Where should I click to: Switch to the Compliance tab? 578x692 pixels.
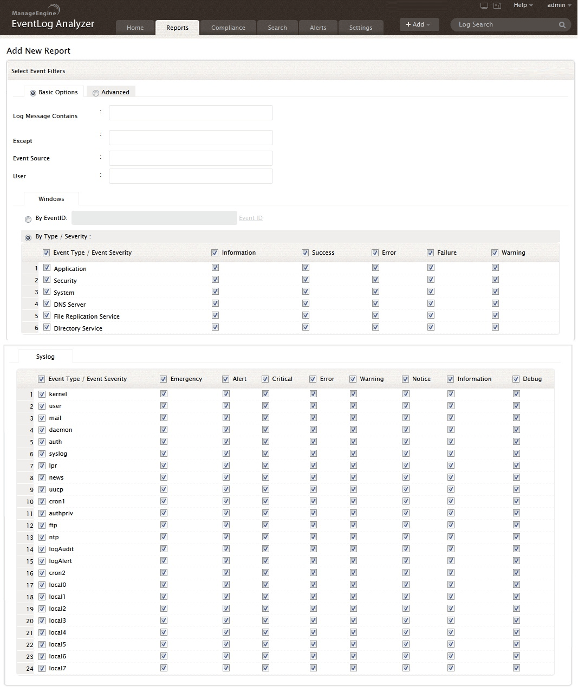228,28
